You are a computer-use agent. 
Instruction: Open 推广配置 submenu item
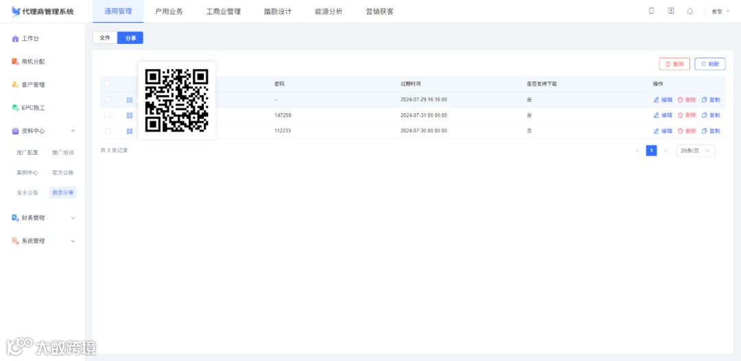tap(27, 153)
